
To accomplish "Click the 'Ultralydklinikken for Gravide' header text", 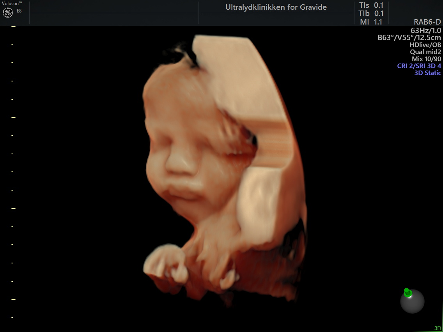I will [276, 7].
